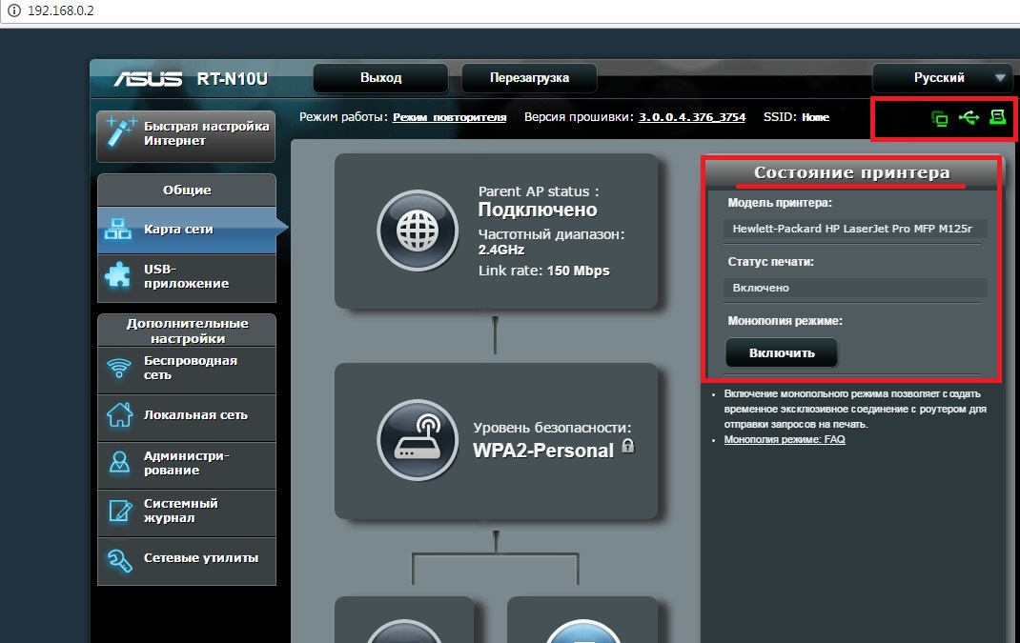Open Системный журнал page
This screenshot has width=1020, height=643.
click(187, 512)
